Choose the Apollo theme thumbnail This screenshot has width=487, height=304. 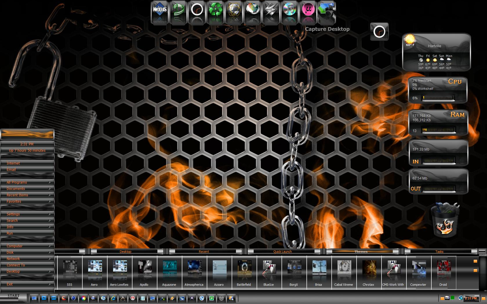click(144, 272)
